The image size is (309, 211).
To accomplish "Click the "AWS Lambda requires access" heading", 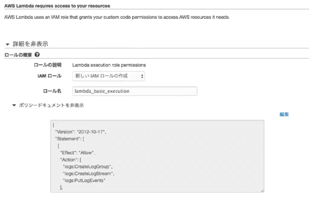I will tap(57, 6).
